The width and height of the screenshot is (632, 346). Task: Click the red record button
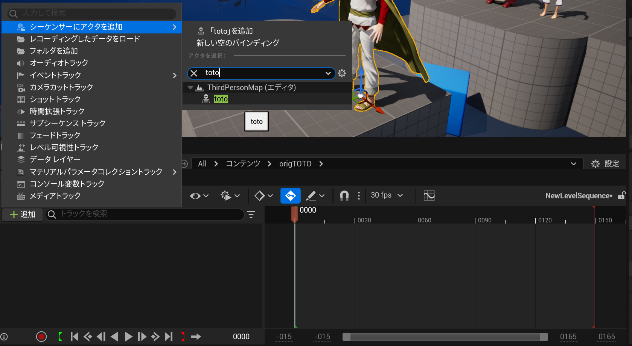tap(41, 337)
